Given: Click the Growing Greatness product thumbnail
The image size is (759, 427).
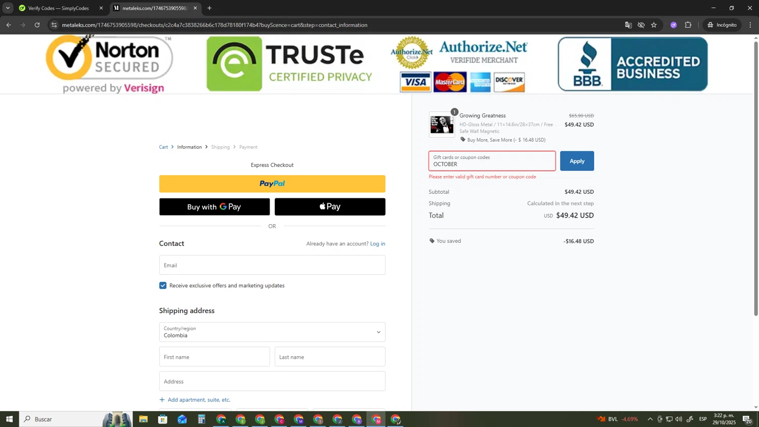Looking at the screenshot, I should tap(442, 124).
